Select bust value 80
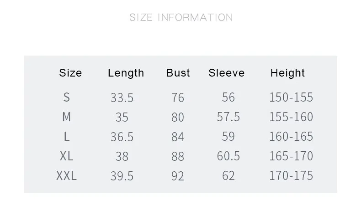Screen dimensions: 361x200 coord(177,117)
